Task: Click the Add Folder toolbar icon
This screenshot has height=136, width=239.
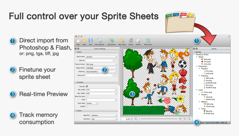Action: click(122, 40)
